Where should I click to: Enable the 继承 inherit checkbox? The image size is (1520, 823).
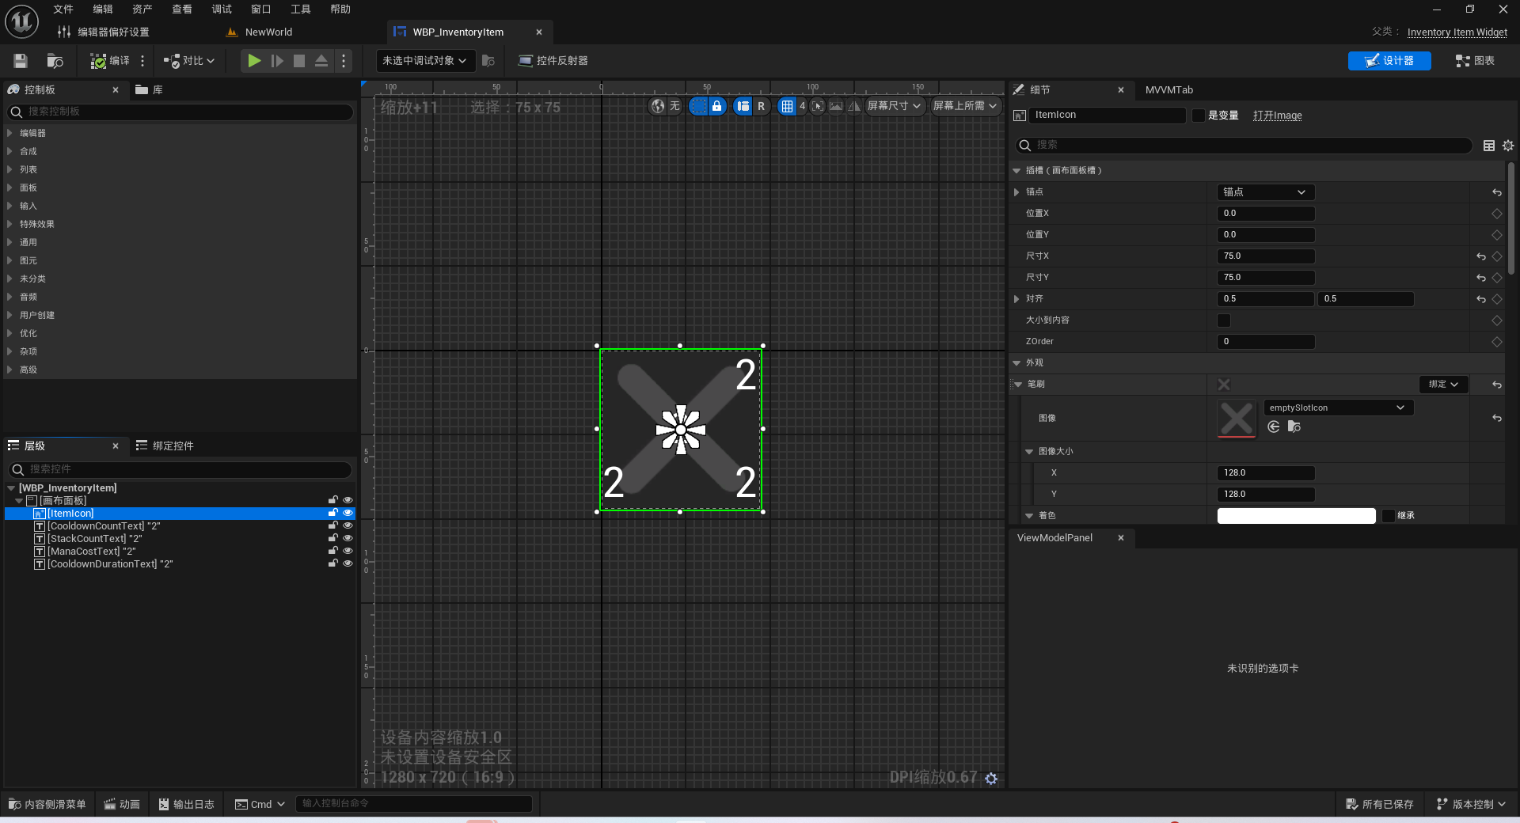[x=1389, y=516]
